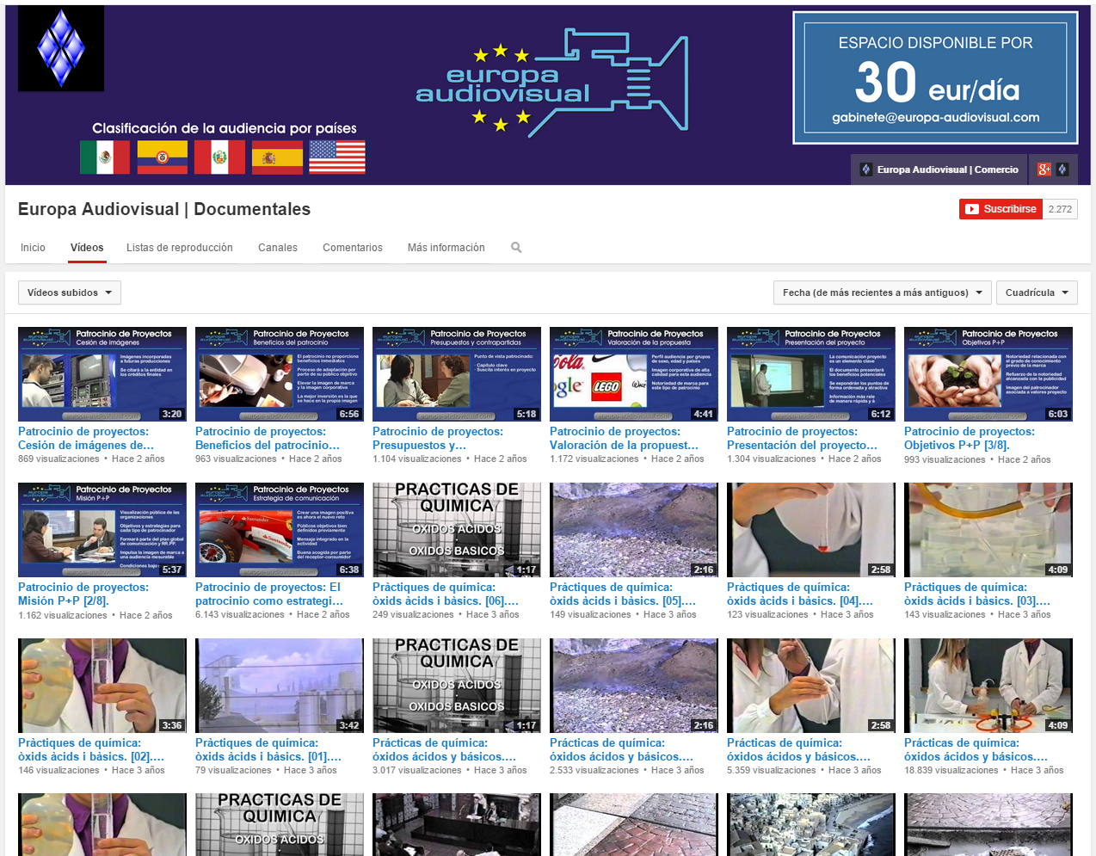Open title link Misión P+P [2/8]
The height and width of the screenshot is (856, 1096).
tap(83, 594)
